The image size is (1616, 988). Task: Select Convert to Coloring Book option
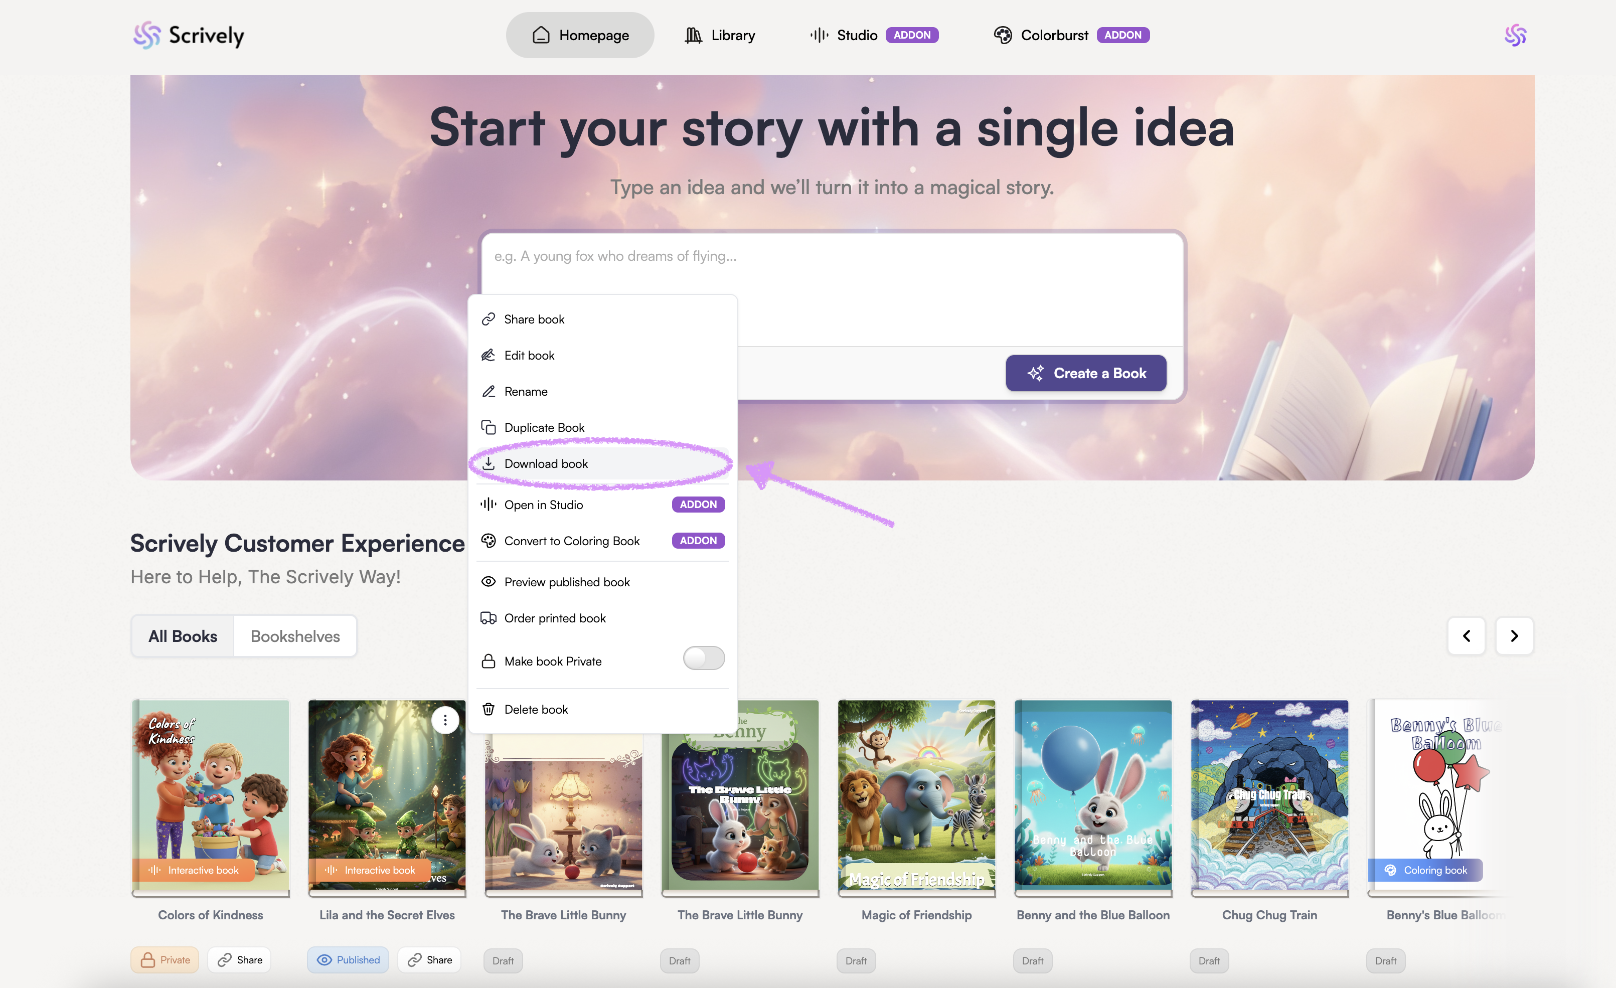pyautogui.click(x=571, y=541)
